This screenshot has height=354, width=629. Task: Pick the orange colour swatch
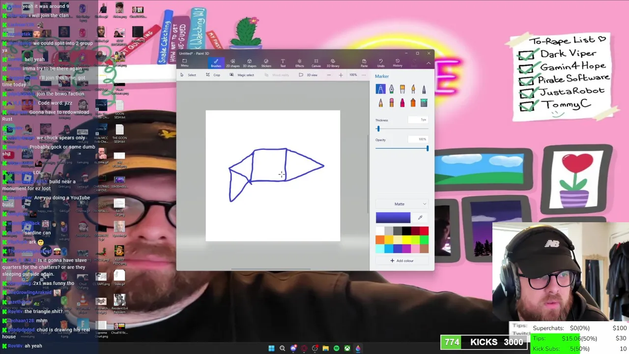coord(380,240)
